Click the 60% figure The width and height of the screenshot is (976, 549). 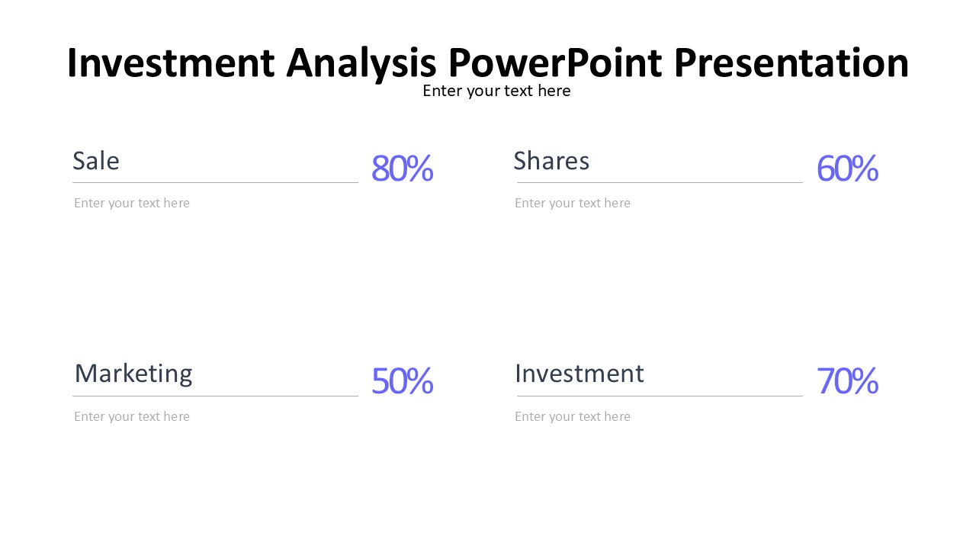point(847,169)
